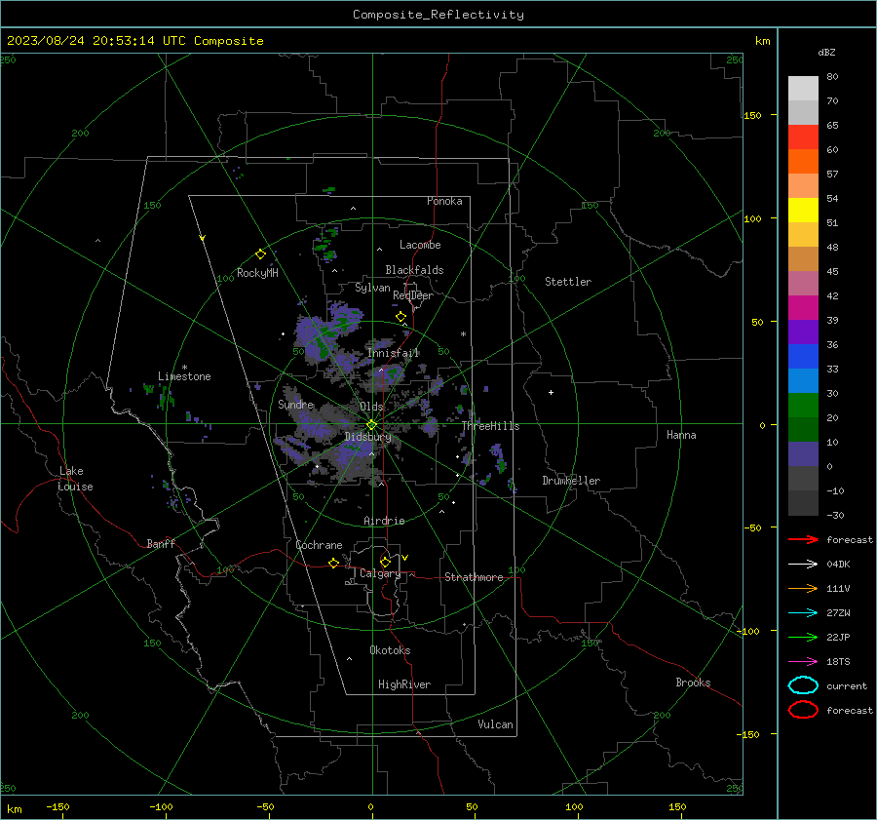Pick the cyan 27ZW arrow icon
The image size is (877, 820).
click(x=803, y=613)
